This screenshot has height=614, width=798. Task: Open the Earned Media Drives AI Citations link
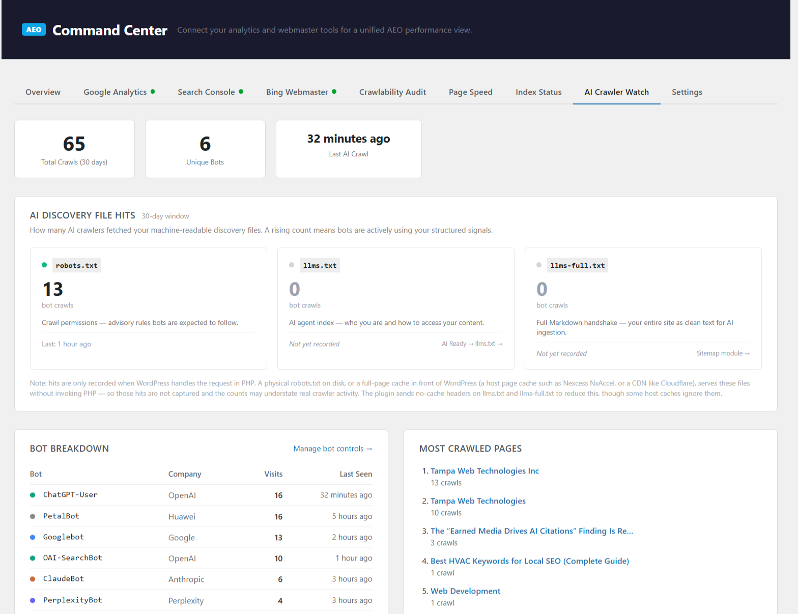pos(532,531)
